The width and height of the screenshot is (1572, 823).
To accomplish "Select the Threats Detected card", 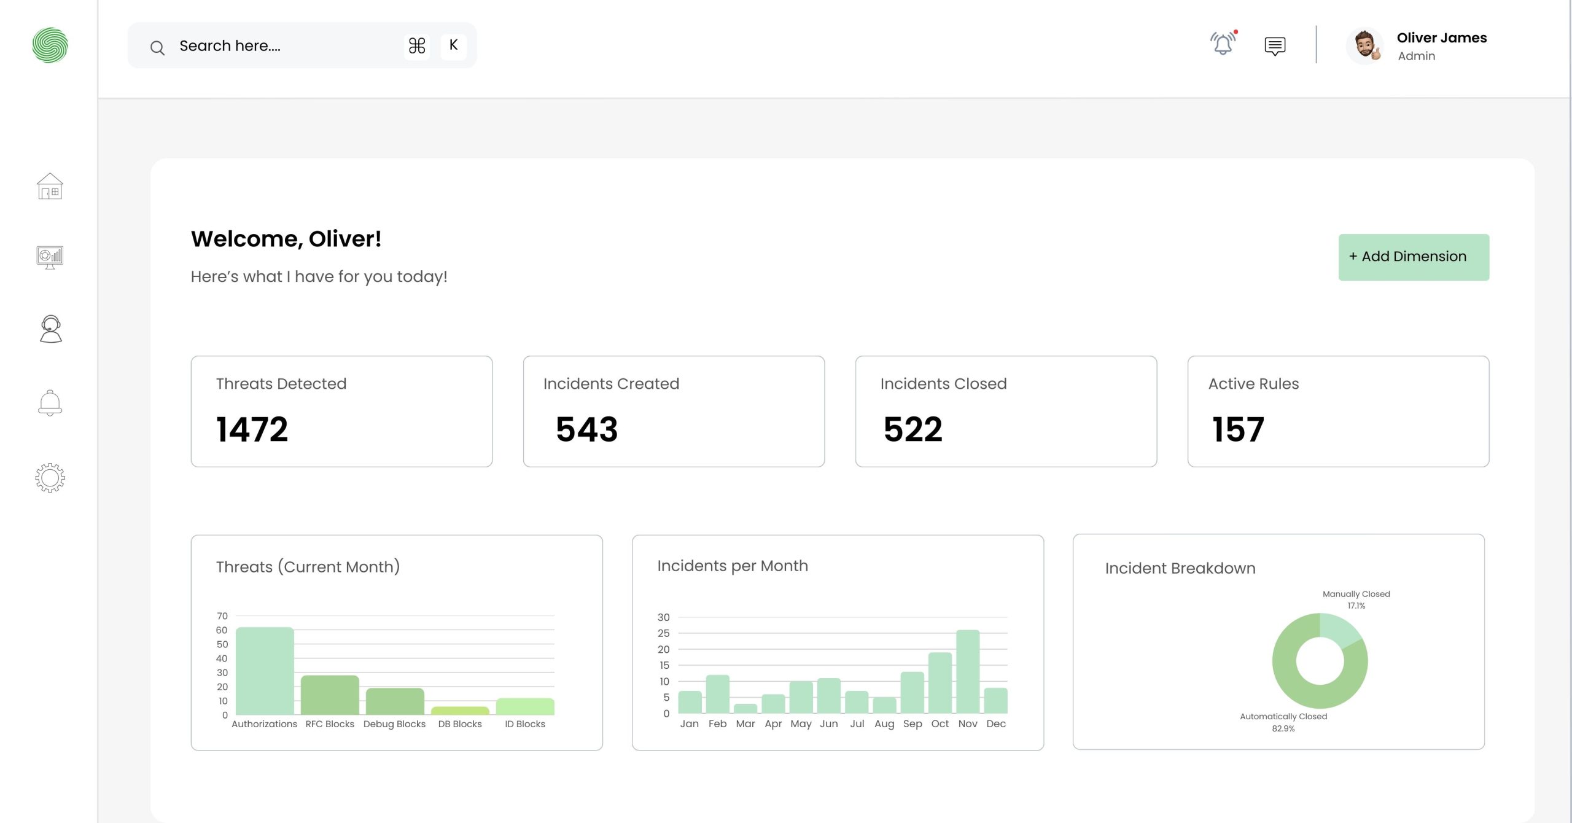I will click(341, 411).
